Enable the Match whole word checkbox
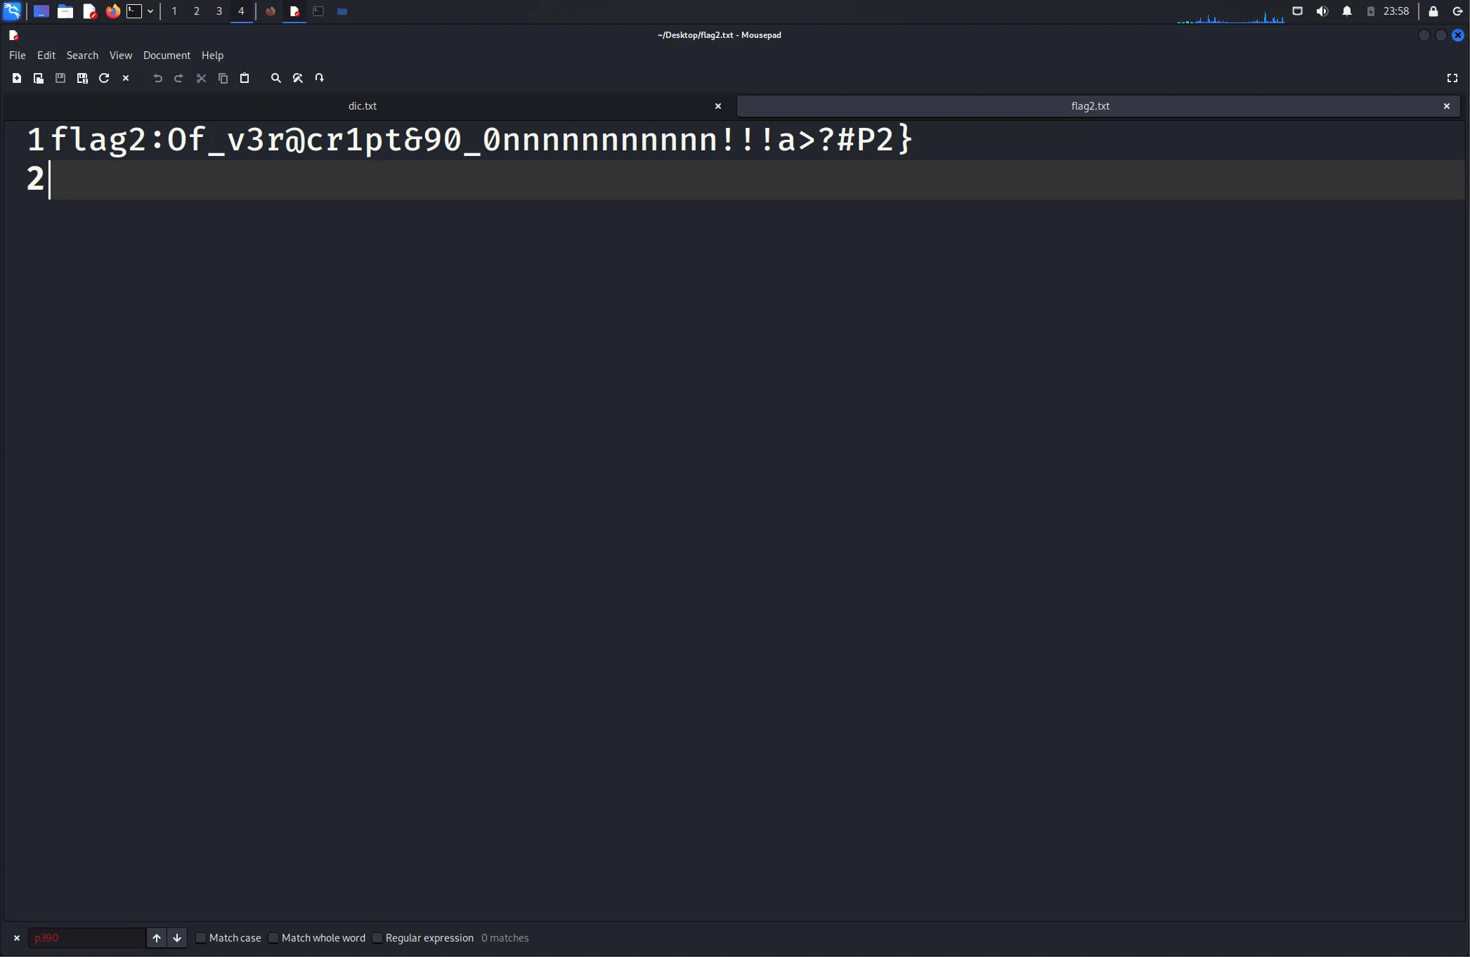The image size is (1470, 957). [273, 938]
